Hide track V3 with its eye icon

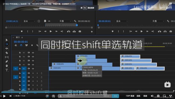point(33,61)
